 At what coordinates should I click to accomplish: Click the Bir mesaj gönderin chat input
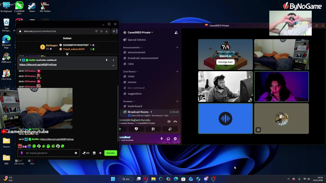[x=48, y=153]
